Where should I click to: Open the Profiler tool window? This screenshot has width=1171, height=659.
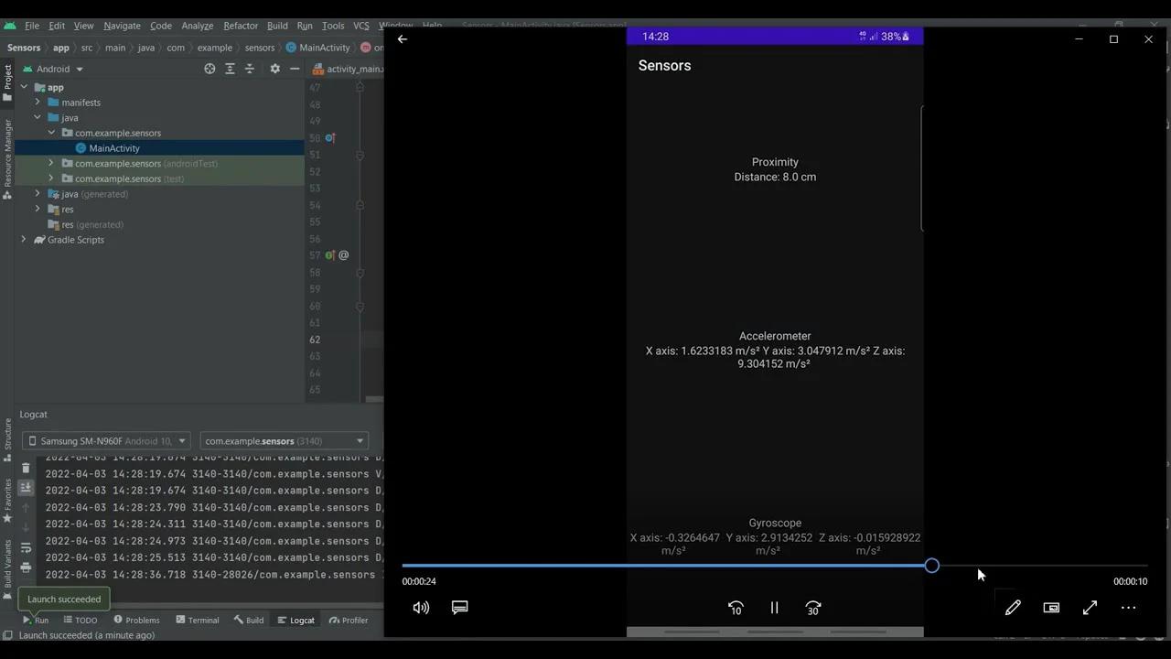pyautogui.click(x=354, y=620)
